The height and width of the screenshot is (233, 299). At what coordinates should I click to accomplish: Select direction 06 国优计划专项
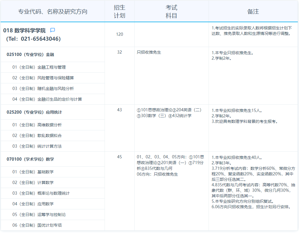[37, 225]
